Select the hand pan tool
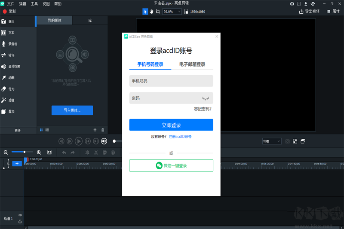The height and width of the screenshot is (229, 344). click(151, 12)
